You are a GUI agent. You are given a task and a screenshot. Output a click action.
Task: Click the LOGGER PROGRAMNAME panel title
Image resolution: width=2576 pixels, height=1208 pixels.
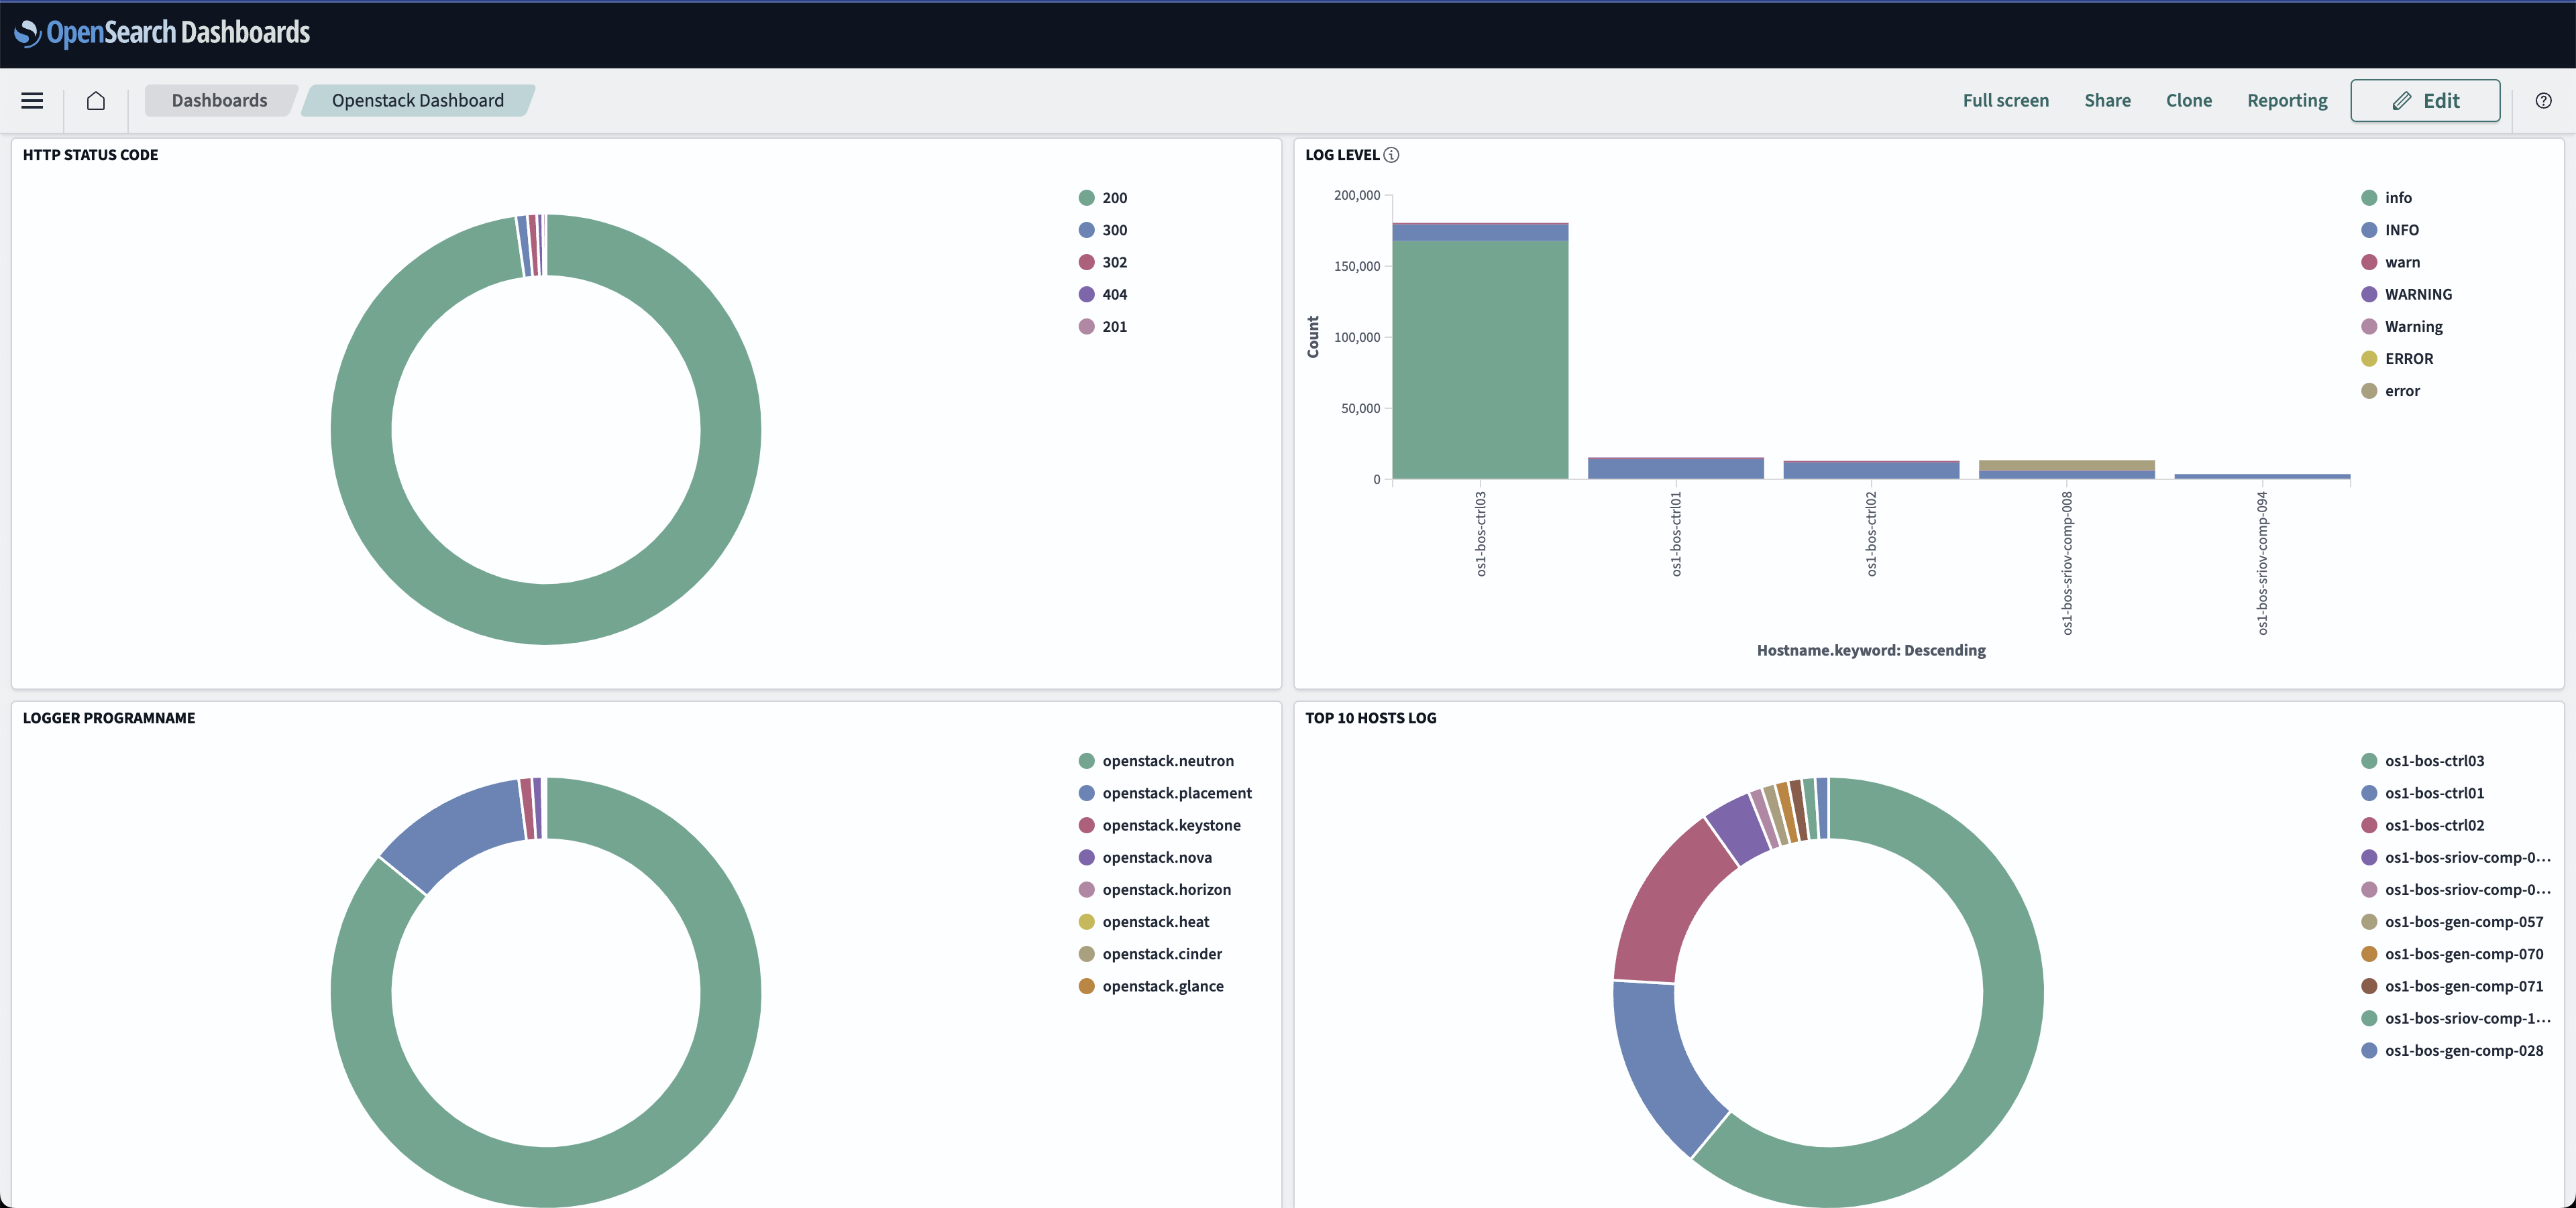109,719
